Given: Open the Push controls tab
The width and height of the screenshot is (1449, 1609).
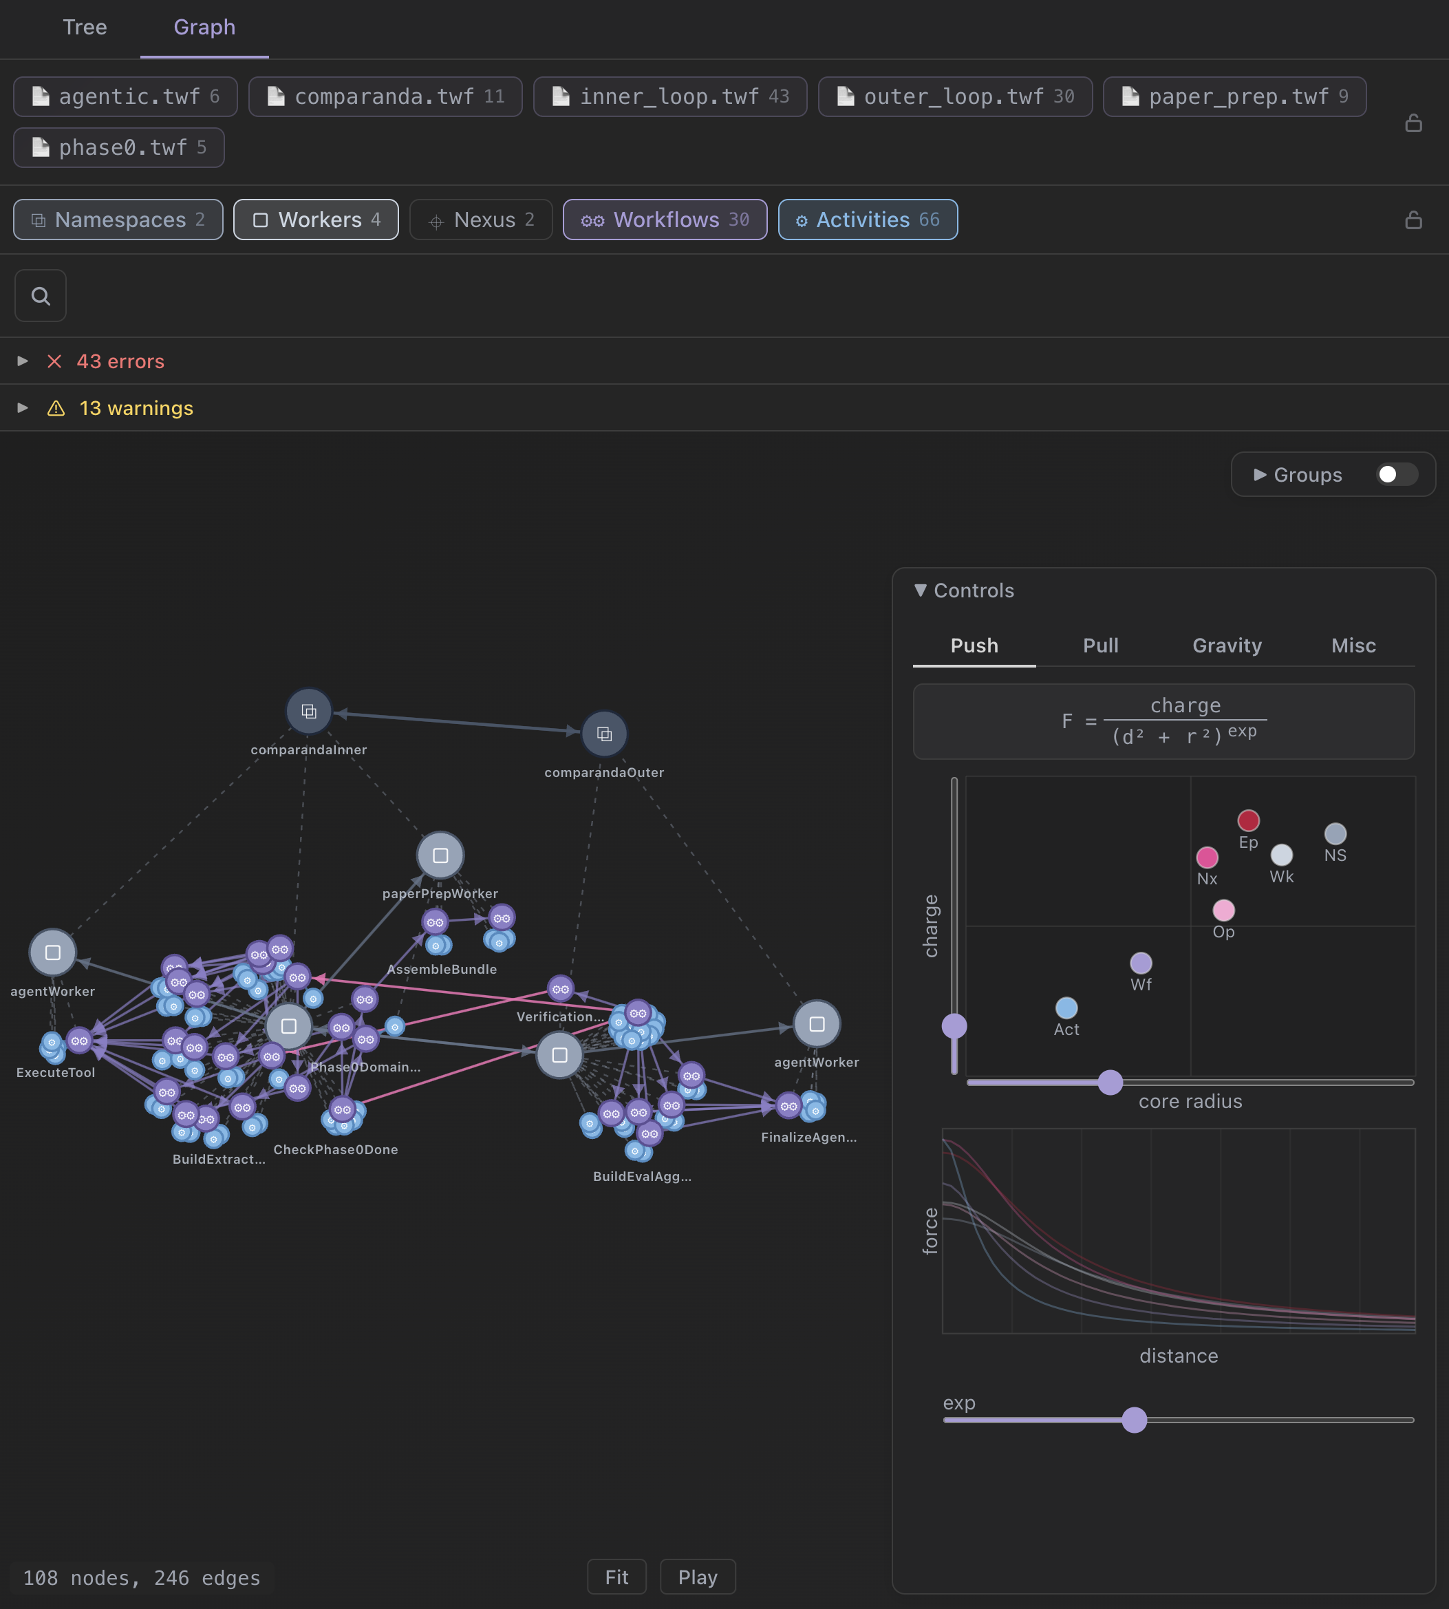Looking at the screenshot, I should (x=974, y=646).
